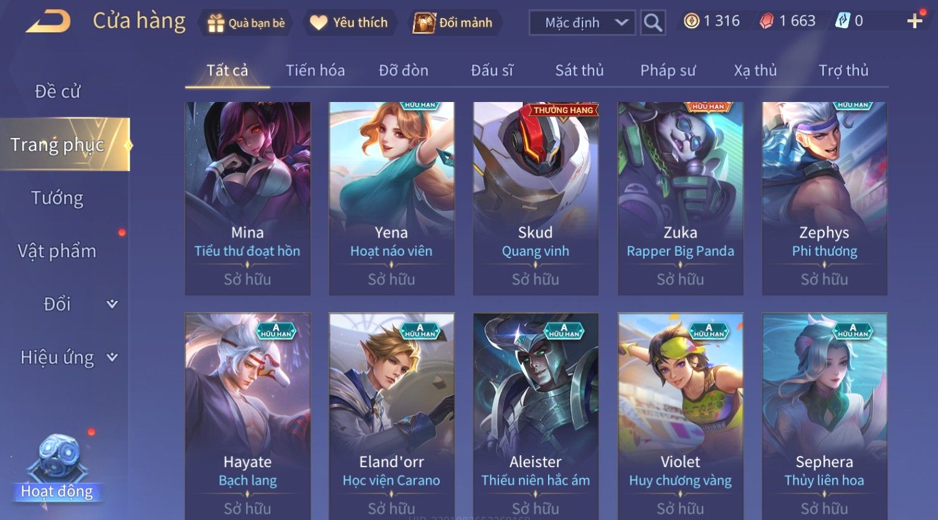Viewport: 938px width, 520px height.
Task: Open Đổi mảnh chest icon
Action: tap(424, 23)
